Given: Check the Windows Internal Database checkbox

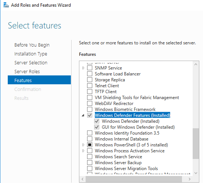Looking at the screenshot, I should pyautogui.click(x=90, y=139).
